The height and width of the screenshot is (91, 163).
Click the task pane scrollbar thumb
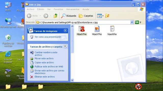[x=72, y=40]
